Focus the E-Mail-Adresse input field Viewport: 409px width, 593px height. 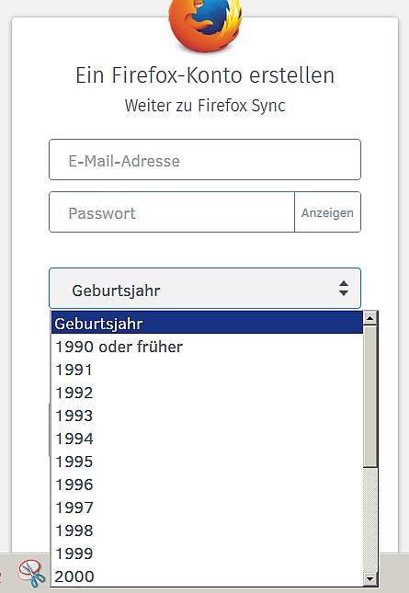205,160
